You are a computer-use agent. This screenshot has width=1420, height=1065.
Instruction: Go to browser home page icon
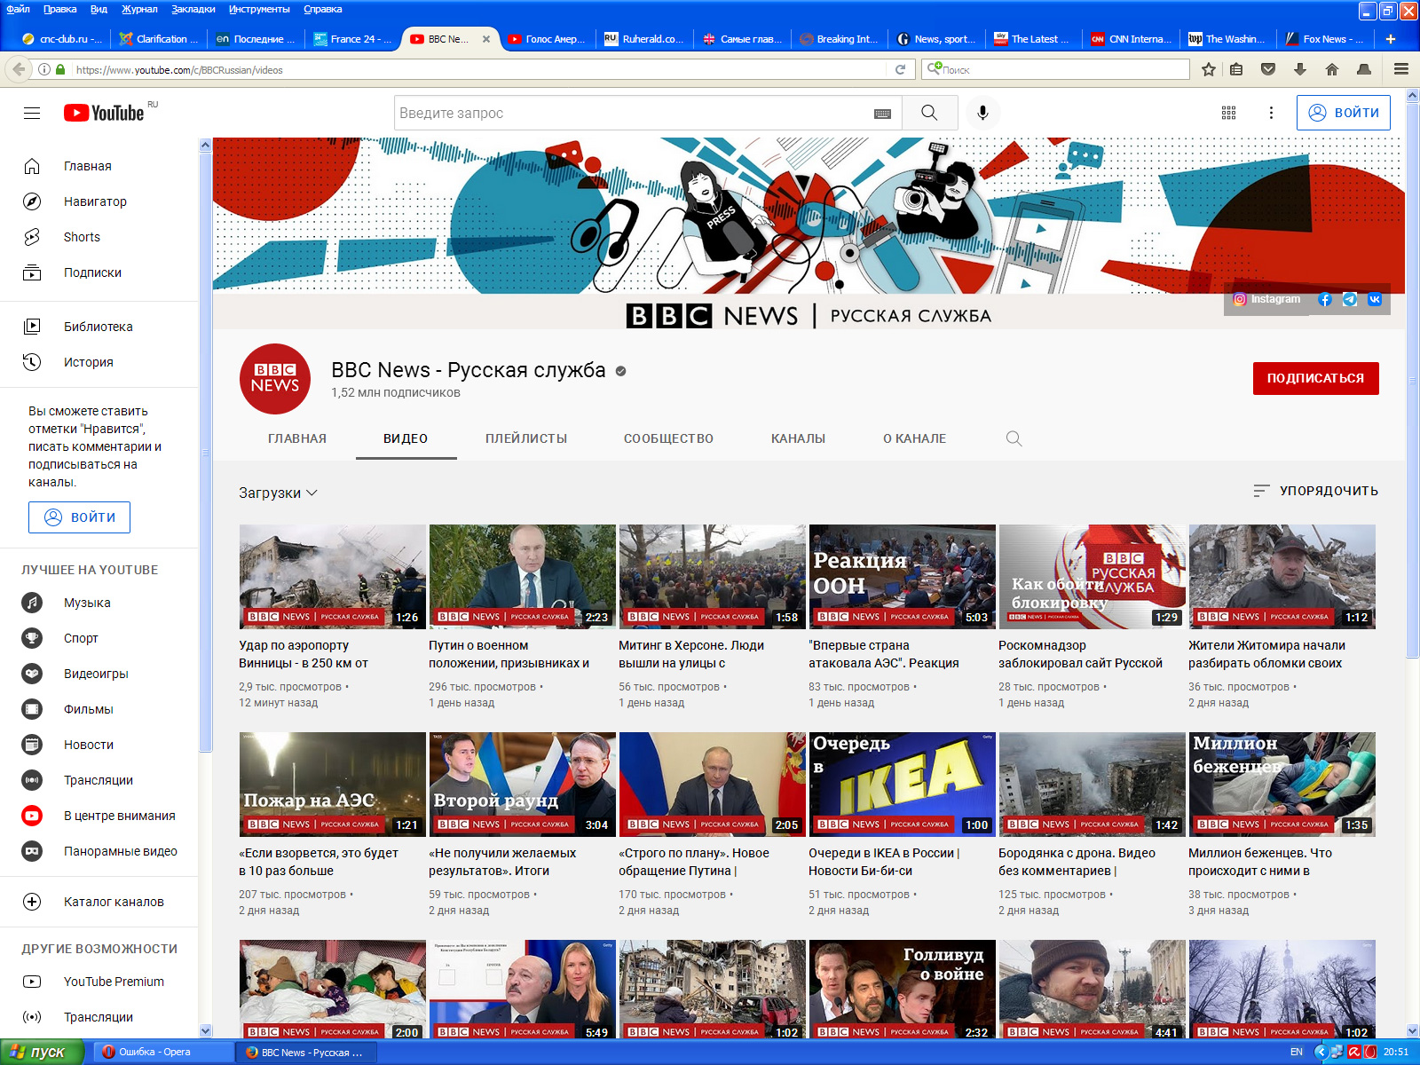[x=1332, y=69]
